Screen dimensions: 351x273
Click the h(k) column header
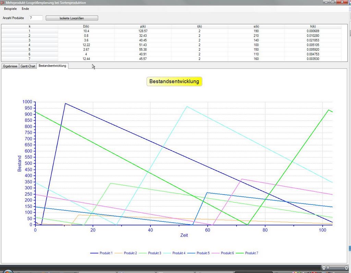(313, 26)
